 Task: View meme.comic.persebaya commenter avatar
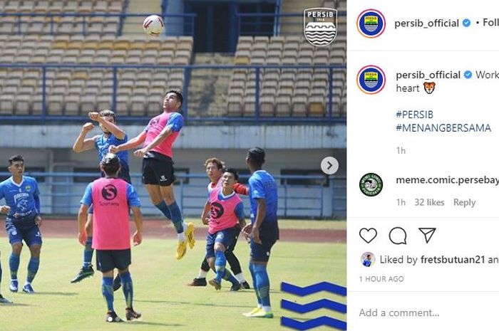[x=371, y=184]
